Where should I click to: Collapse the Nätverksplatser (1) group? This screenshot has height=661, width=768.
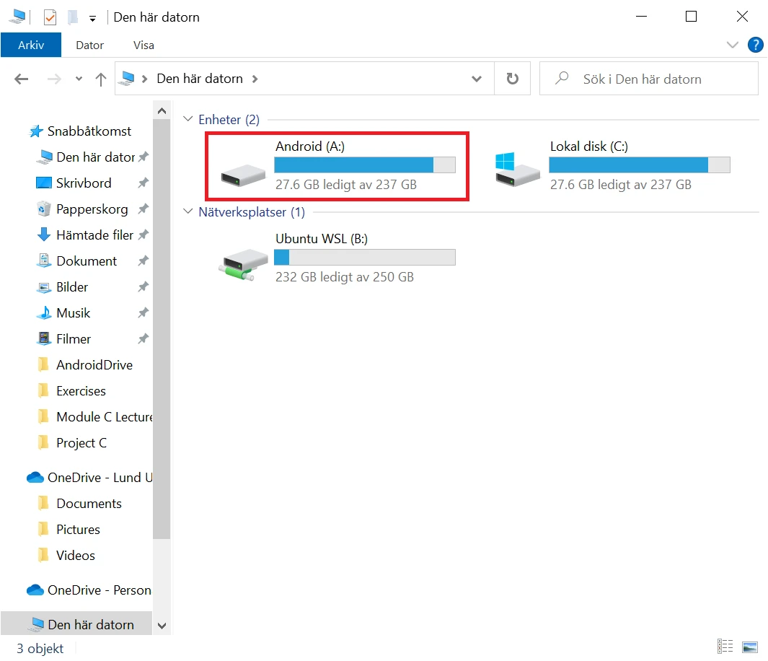(x=188, y=211)
